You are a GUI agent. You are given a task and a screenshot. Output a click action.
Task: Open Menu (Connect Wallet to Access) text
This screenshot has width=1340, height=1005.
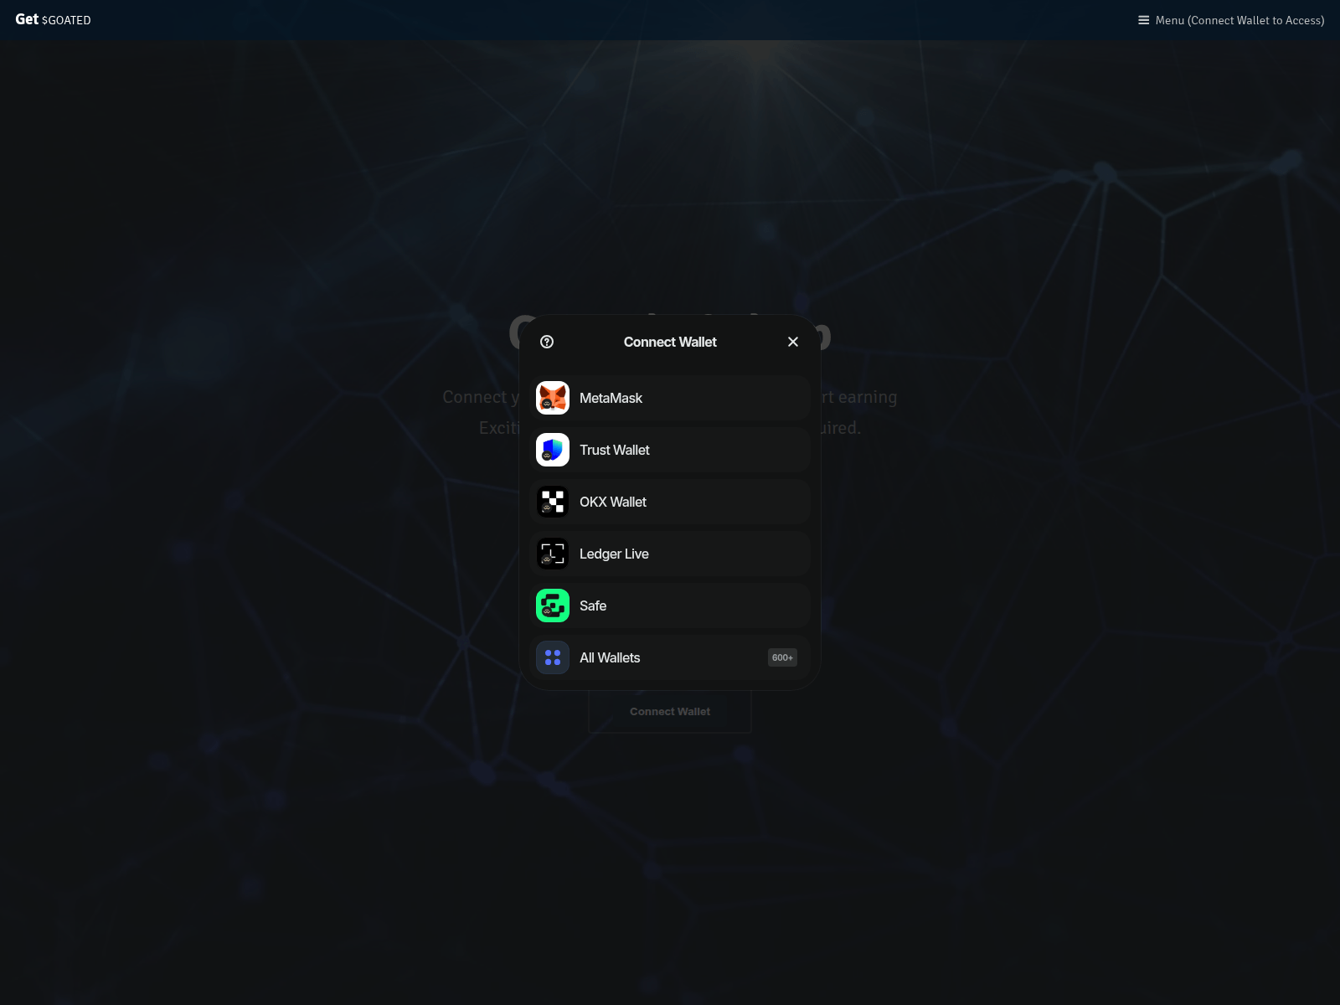click(x=1239, y=20)
